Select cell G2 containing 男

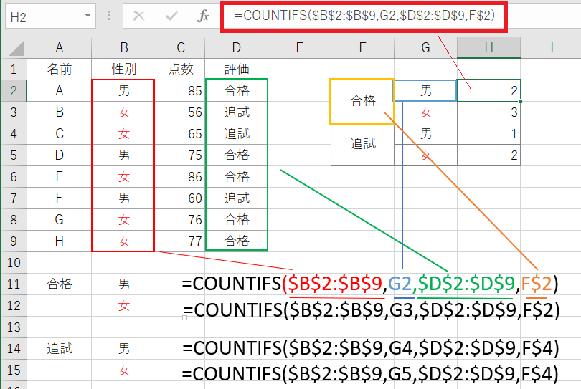click(x=426, y=91)
